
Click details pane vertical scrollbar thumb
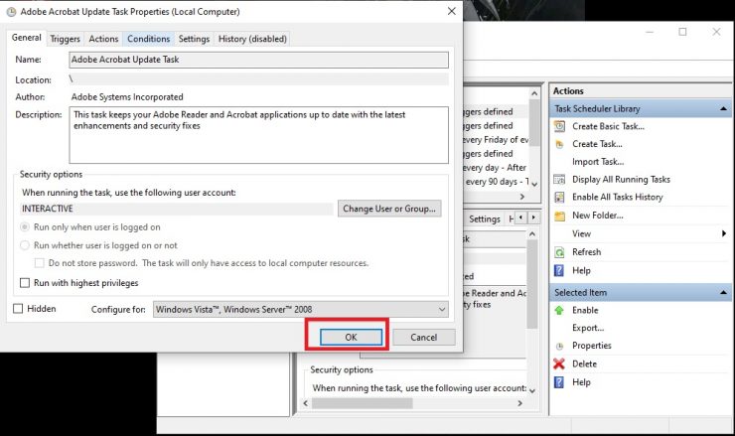click(532, 284)
